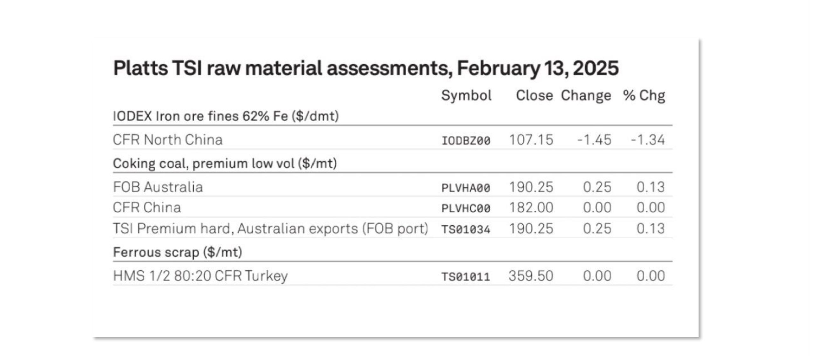Click the 107.15 close value

tap(531, 140)
